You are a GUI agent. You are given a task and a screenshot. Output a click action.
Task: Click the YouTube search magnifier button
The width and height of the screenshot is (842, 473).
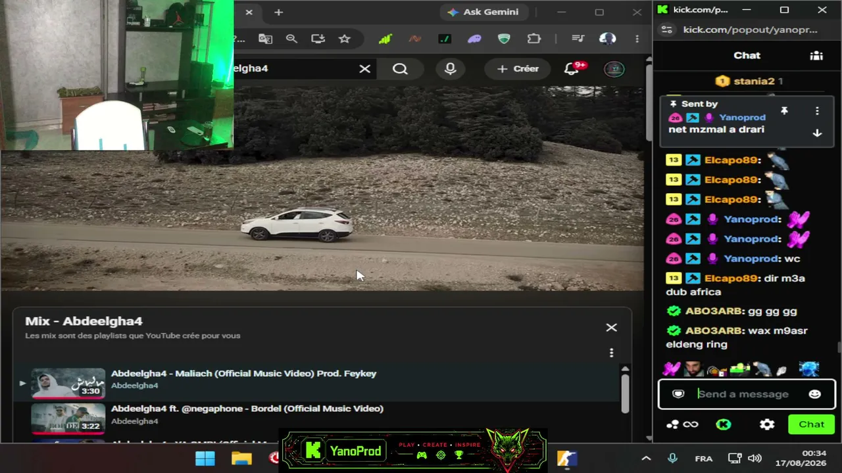click(x=400, y=68)
